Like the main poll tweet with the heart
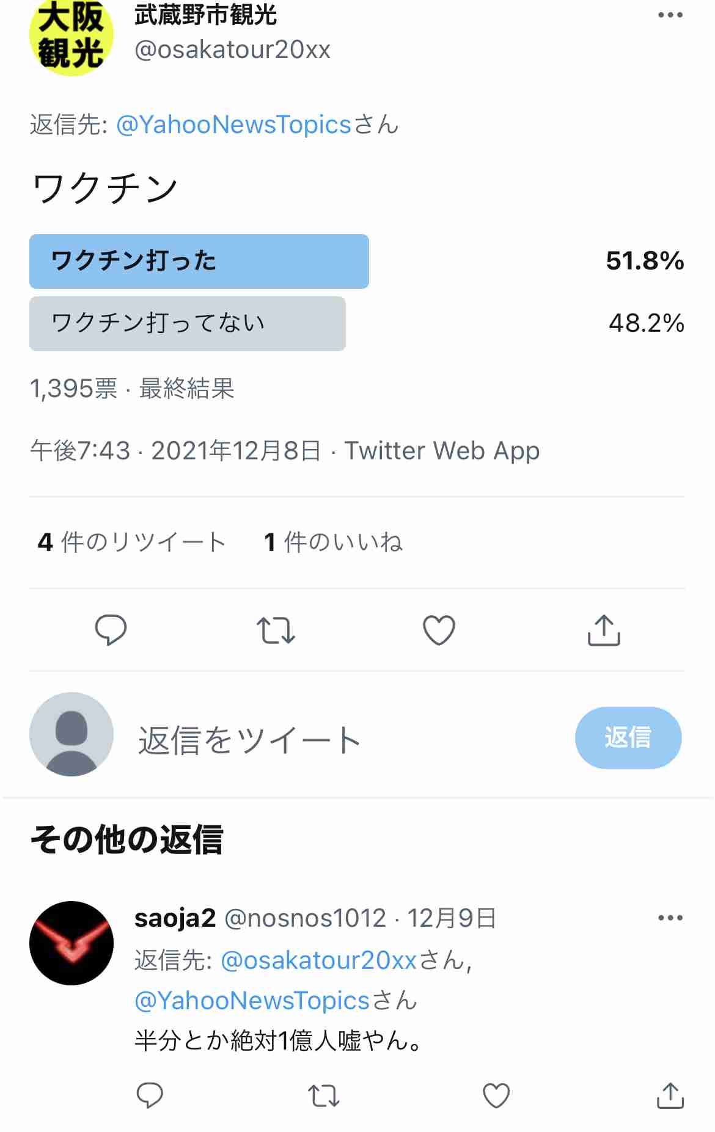Viewport: 715px width, 1132px height. point(439,630)
